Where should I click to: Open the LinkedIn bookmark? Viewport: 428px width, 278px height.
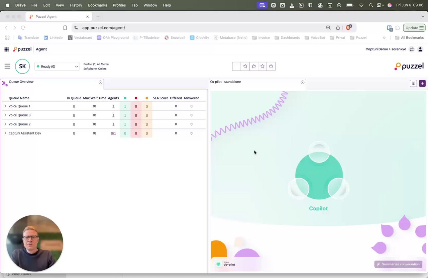coord(53,37)
